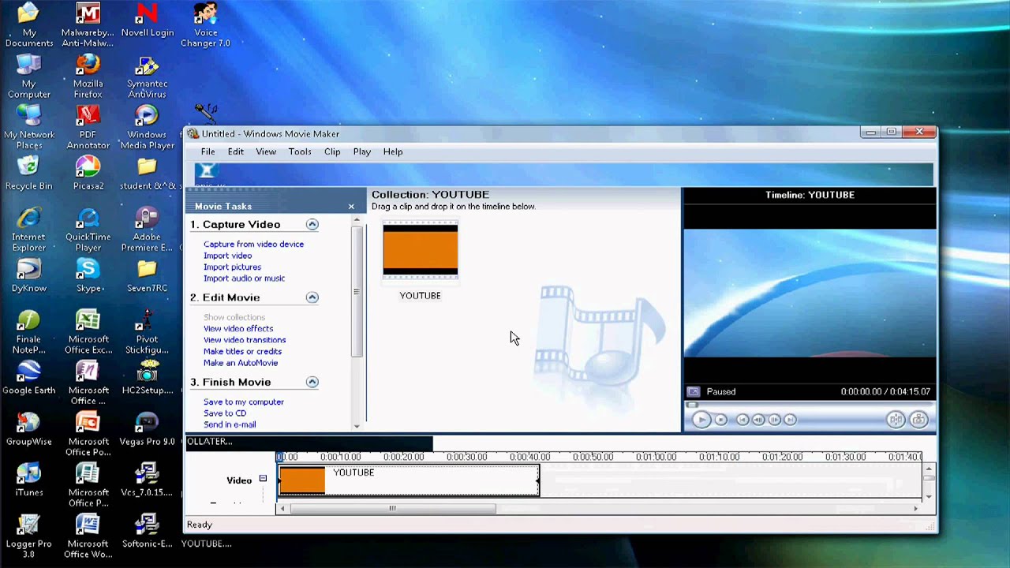This screenshot has width=1010, height=568.
Task: Select the Seven7RC folder on desktop
Action: [x=147, y=276]
